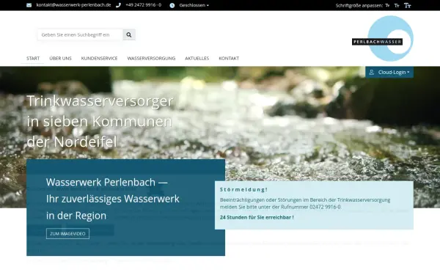Click the 'Schriftgröße anpassen:' label
Screen dimensions: 440x275
(x=359, y=5)
